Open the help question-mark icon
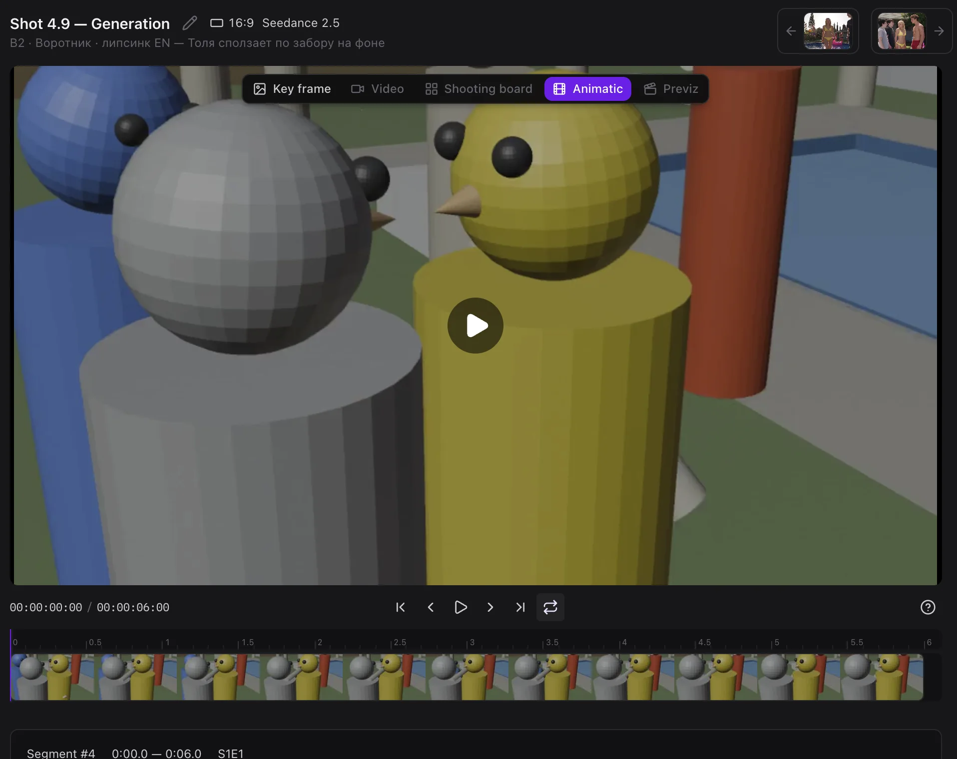957x759 pixels. (928, 607)
